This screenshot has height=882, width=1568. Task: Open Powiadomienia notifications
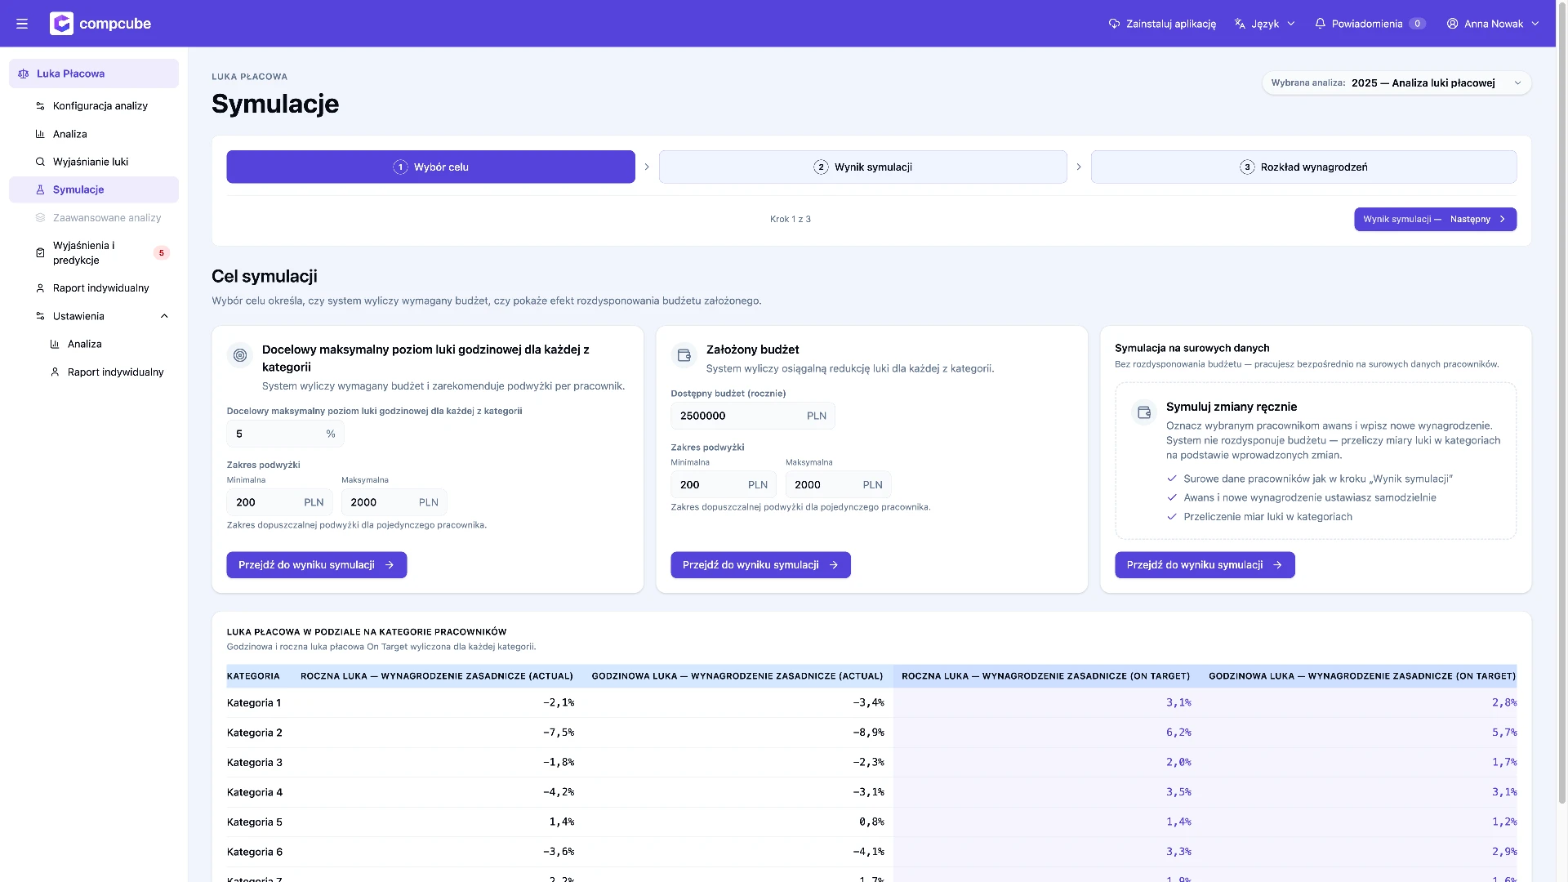point(1370,24)
